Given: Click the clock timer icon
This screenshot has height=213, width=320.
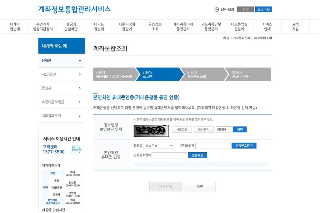Looking at the screenshot, I should point(217,9).
